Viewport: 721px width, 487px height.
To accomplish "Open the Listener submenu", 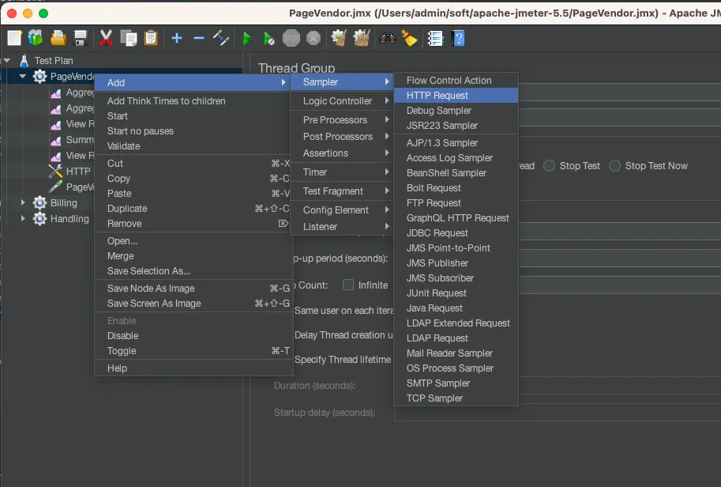I will [x=342, y=226].
